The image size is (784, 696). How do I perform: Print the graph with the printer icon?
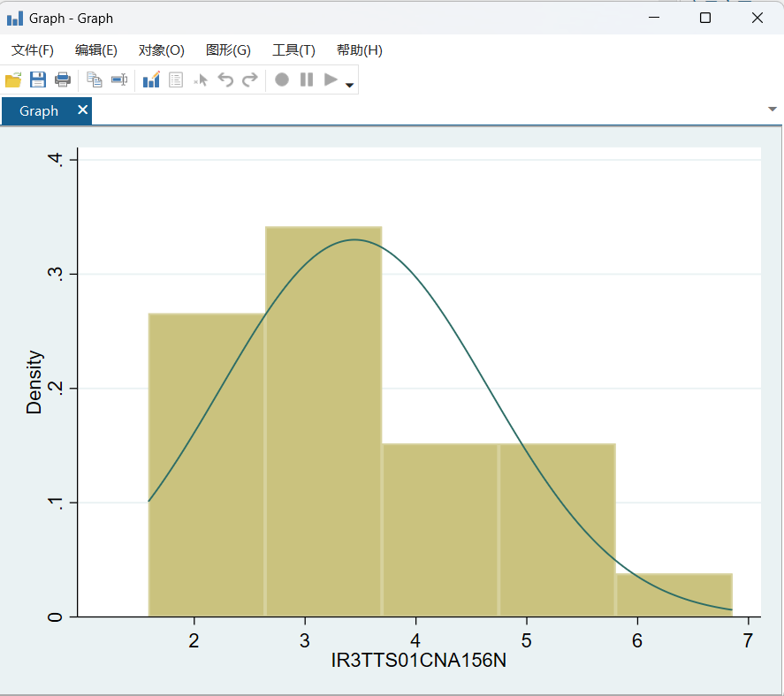[63, 80]
